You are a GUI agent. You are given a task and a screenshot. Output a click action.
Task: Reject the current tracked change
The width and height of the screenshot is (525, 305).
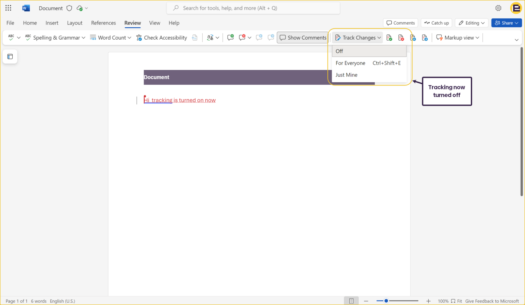(x=401, y=38)
